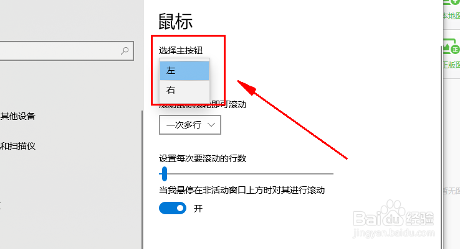Select 左 as the primary button

coord(184,70)
